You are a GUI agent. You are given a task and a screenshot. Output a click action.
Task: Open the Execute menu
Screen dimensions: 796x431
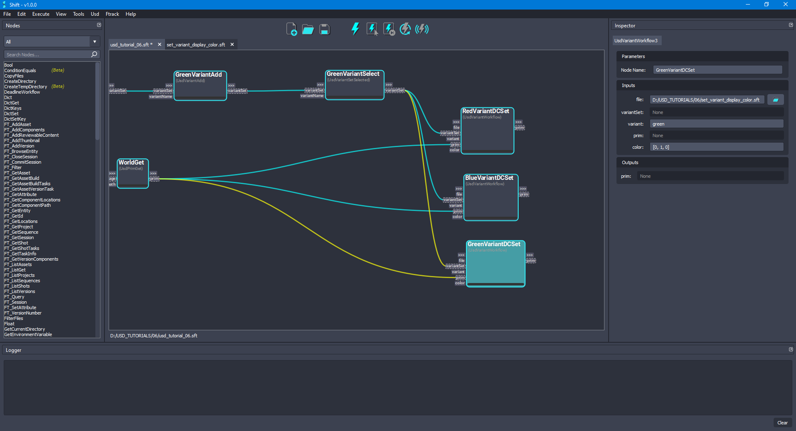(40, 14)
